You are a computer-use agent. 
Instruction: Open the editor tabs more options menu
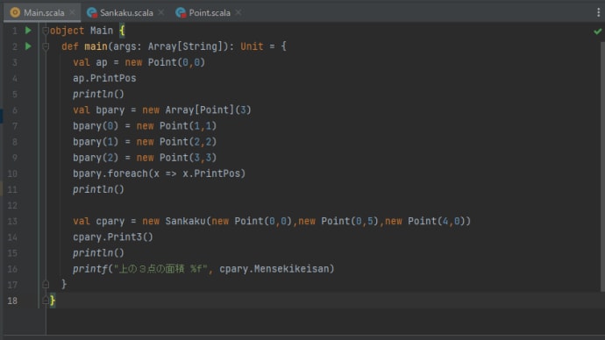point(599,12)
